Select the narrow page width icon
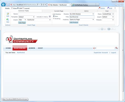This screenshot has width=125, height=102. click(x=109, y=29)
